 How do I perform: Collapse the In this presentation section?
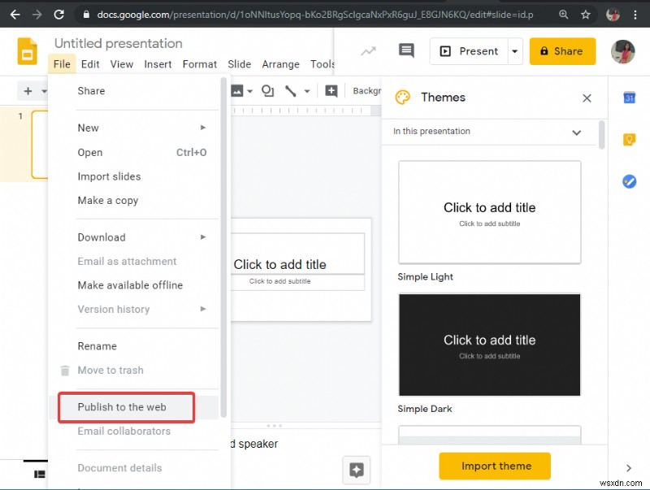point(576,132)
